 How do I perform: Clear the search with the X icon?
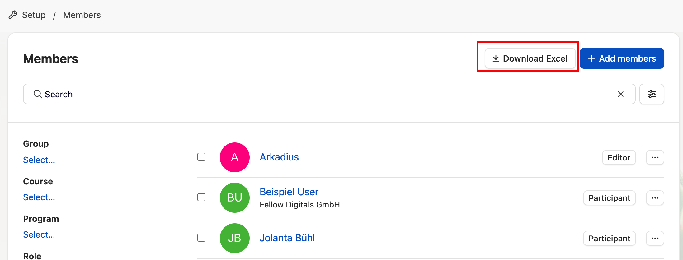[620, 94]
